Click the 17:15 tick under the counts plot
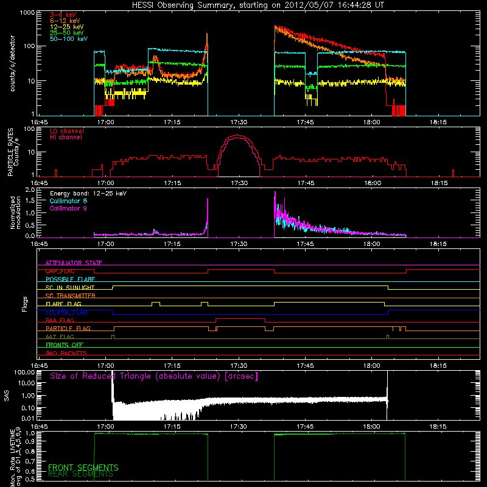 172,122
